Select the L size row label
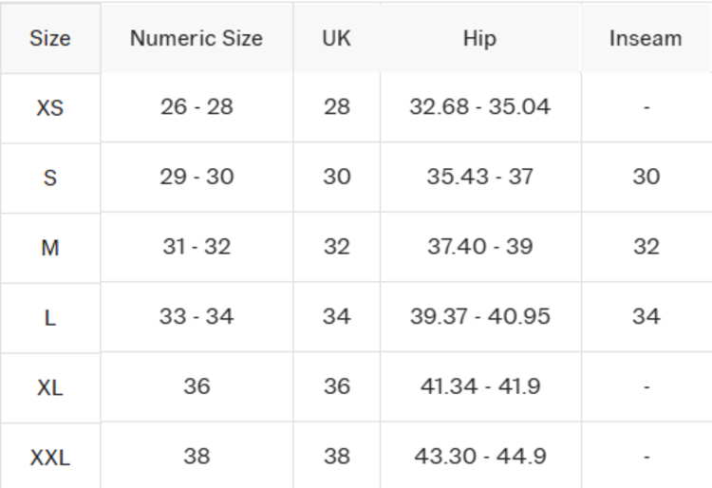 coord(49,317)
